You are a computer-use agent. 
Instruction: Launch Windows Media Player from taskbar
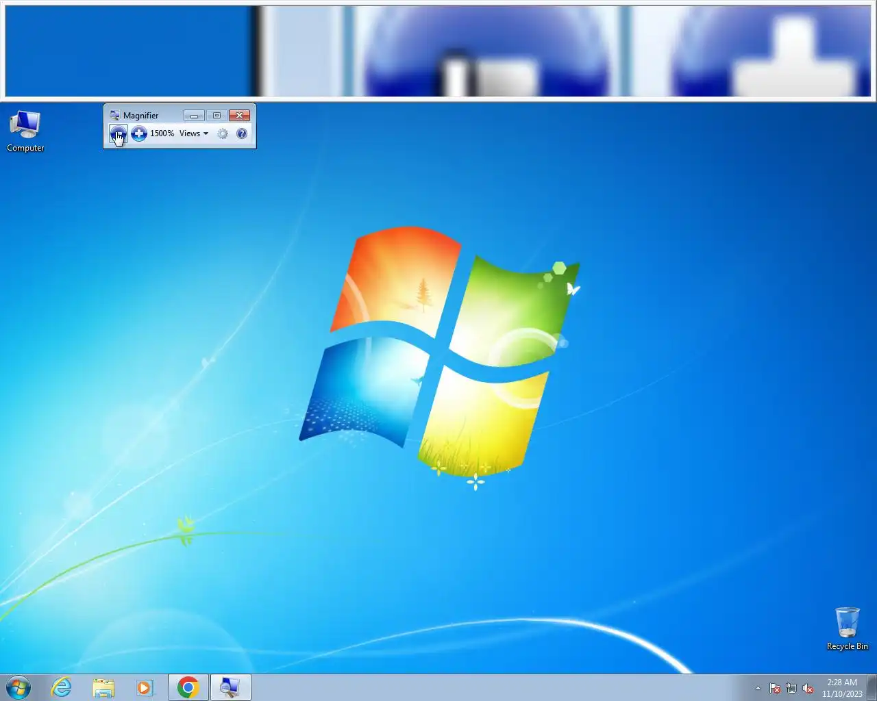click(x=145, y=687)
